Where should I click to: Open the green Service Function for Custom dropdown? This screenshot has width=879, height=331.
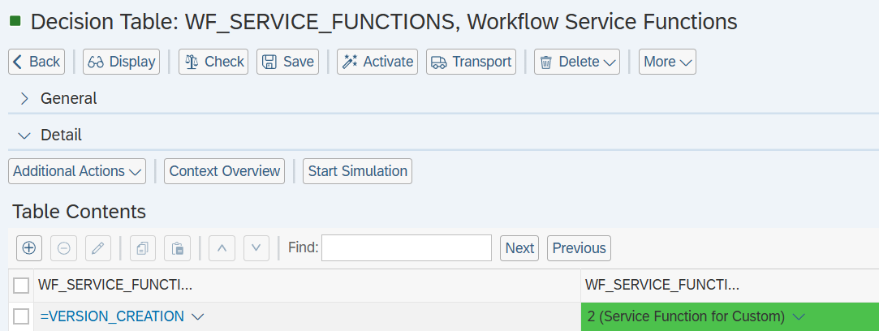[798, 316]
